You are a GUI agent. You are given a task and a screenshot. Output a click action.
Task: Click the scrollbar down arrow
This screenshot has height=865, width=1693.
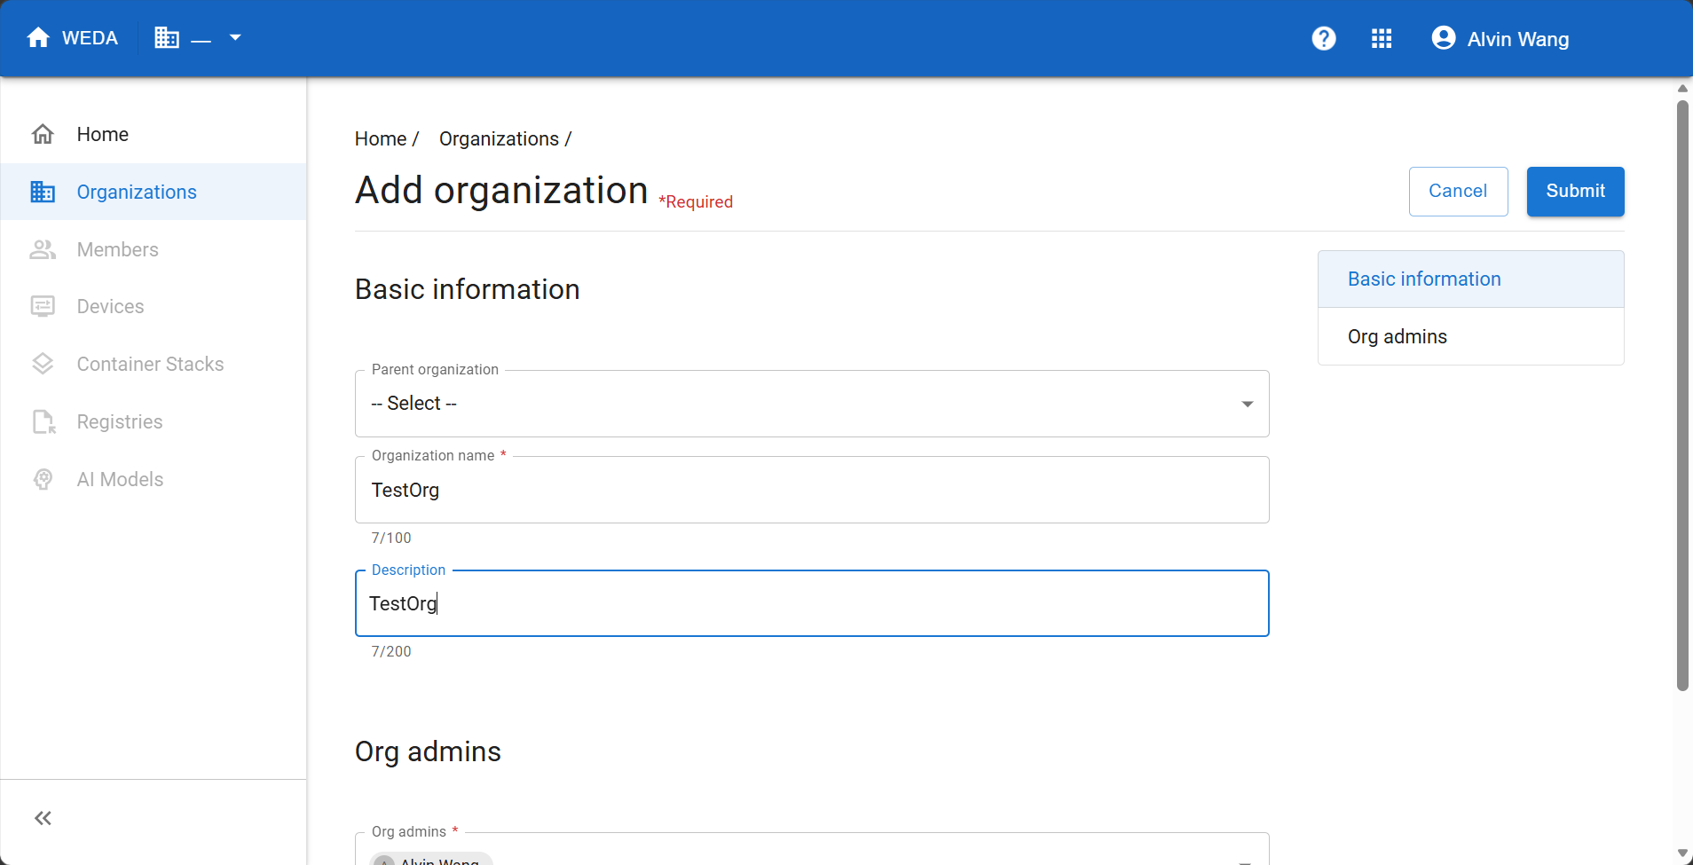1682,853
